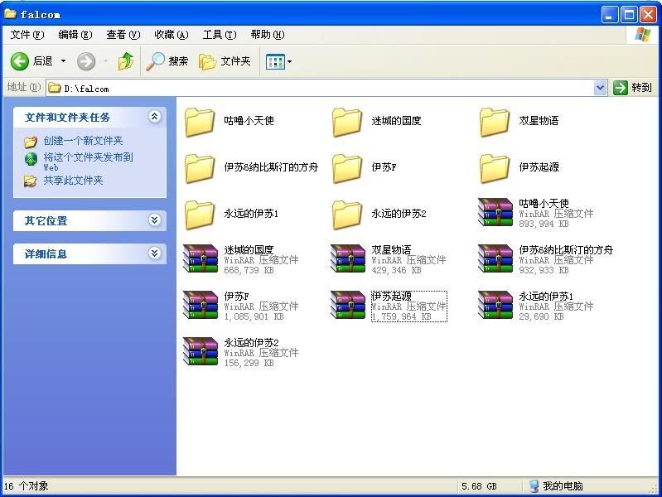Screen dimensions: 662x497
Task: Collapse the 文件和文件夹任务 panel
Action: pos(154,117)
